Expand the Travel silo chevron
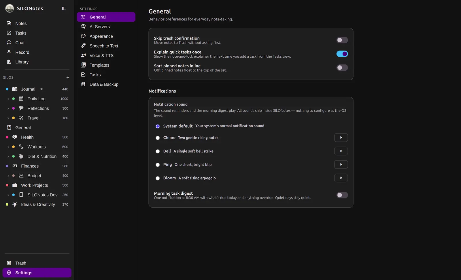Viewport: 461px width, 280px height. tap(8, 118)
